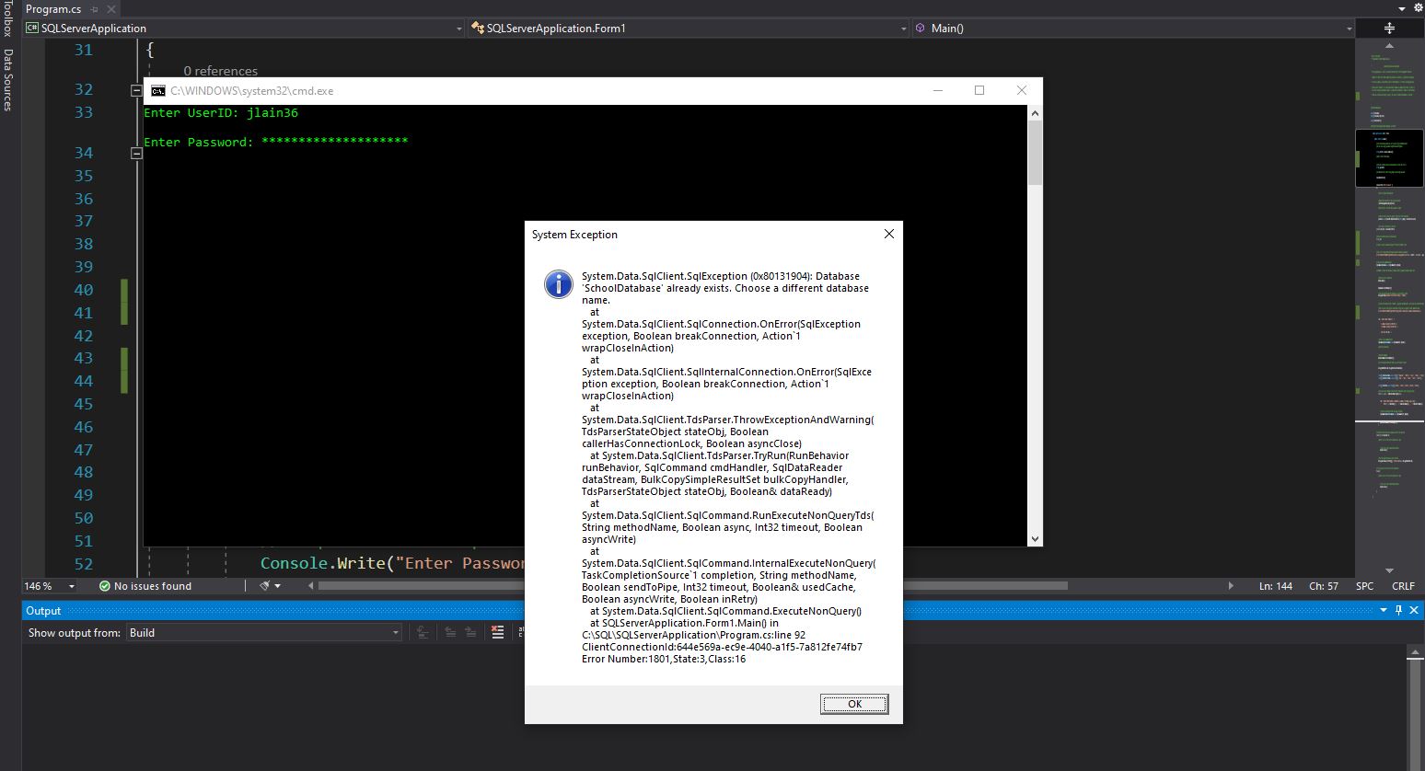Pin the Program.cs tab
This screenshot has height=771, width=1425.
coord(95,9)
